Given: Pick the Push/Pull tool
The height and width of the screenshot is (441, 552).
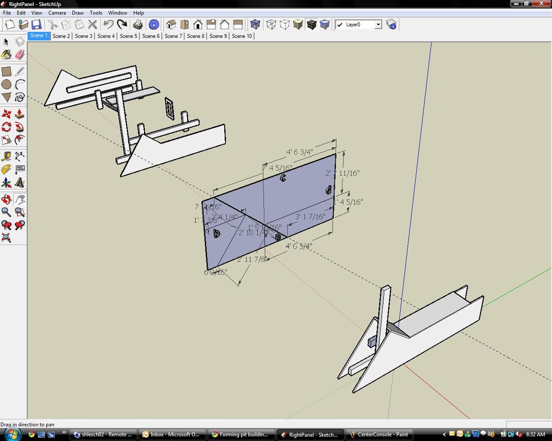Looking at the screenshot, I should [20, 113].
